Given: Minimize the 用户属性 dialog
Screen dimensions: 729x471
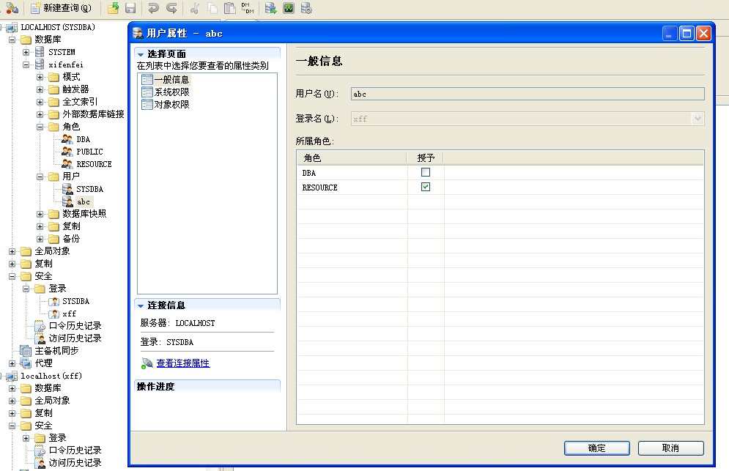Looking at the screenshot, I should coord(670,34).
